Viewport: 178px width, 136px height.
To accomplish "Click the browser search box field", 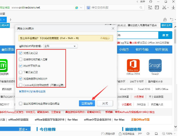I will click(115, 8).
